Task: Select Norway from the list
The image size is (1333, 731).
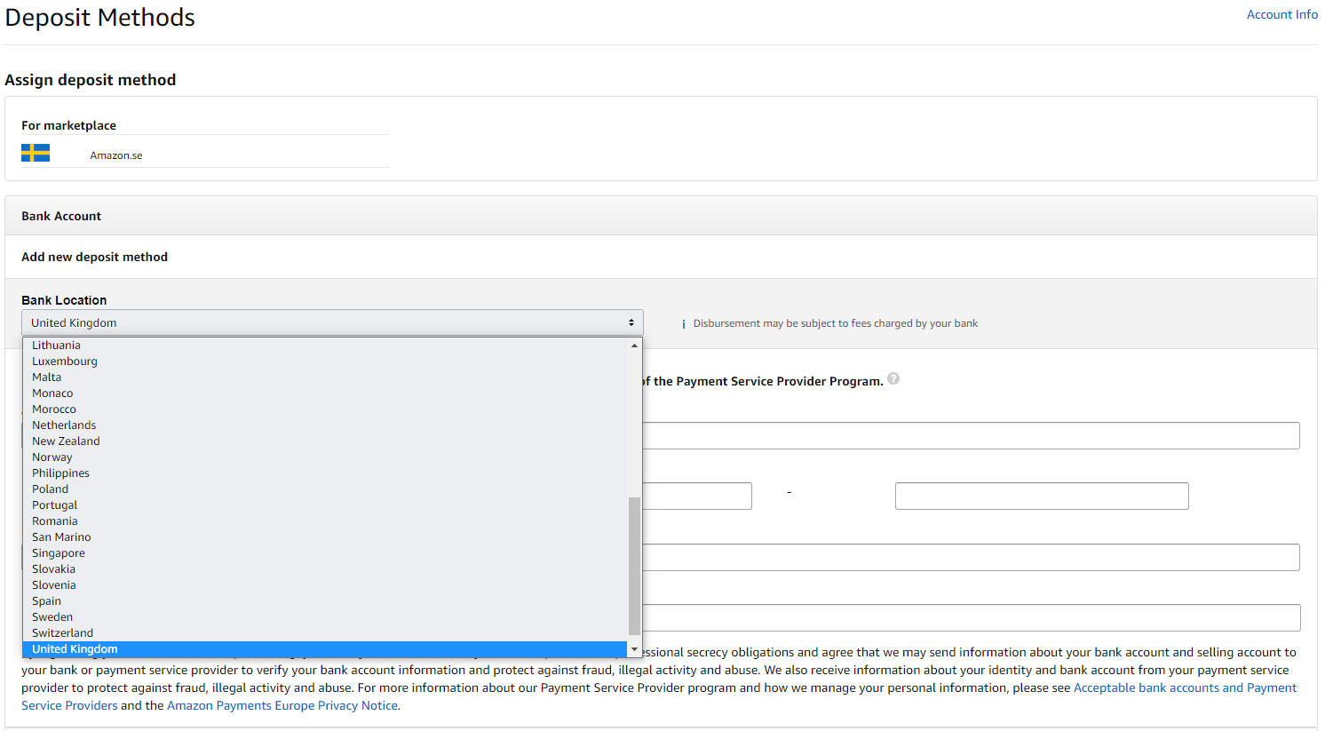Action: (325, 457)
